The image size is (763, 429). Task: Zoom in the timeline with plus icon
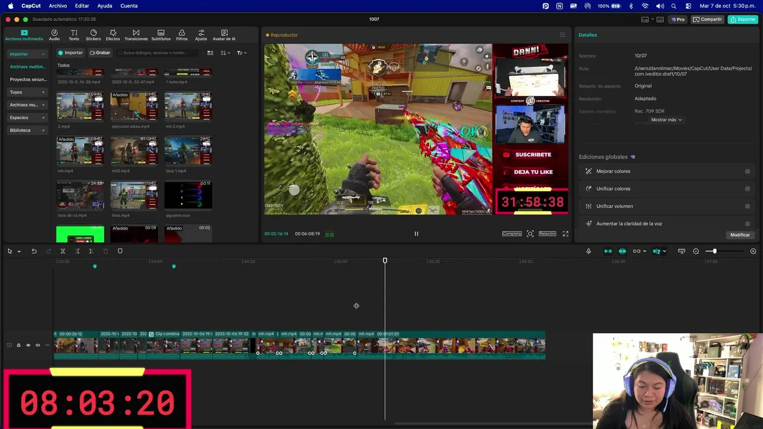click(x=753, y=251)
